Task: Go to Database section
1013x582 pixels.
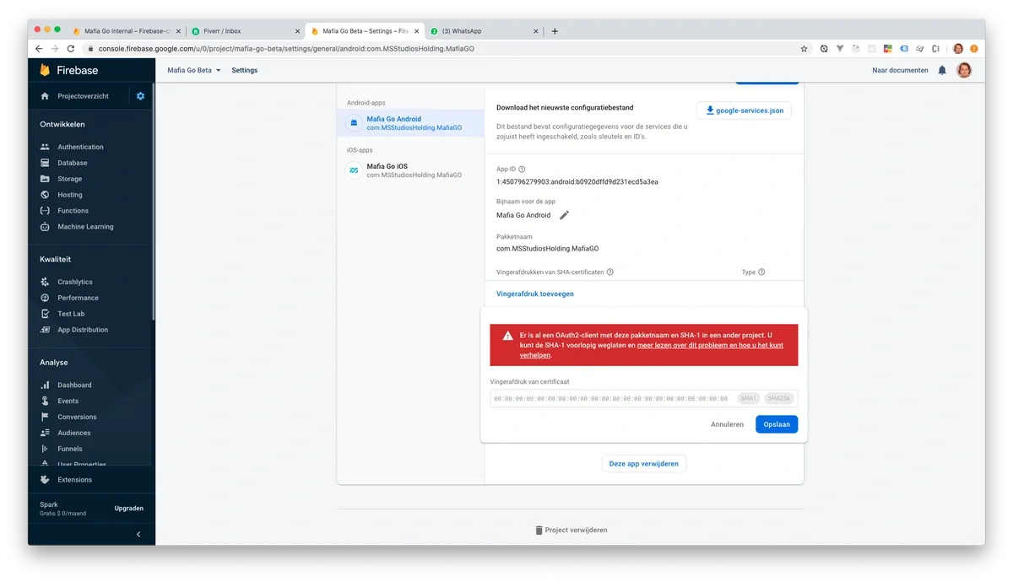Action: tap(73, 163)
